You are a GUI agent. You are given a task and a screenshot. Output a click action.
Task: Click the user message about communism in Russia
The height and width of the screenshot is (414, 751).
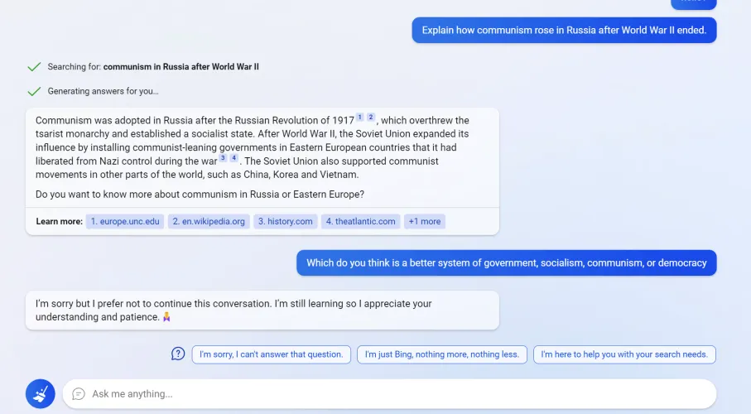[564, 31]
